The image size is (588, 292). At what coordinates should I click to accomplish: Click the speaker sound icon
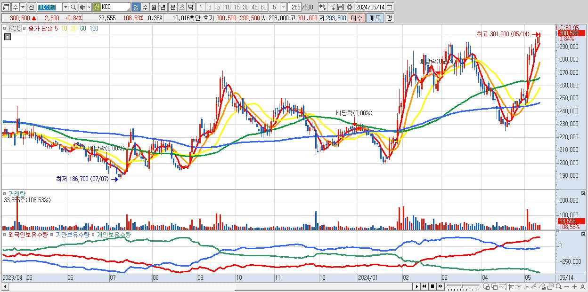click(x=82, y=7)
